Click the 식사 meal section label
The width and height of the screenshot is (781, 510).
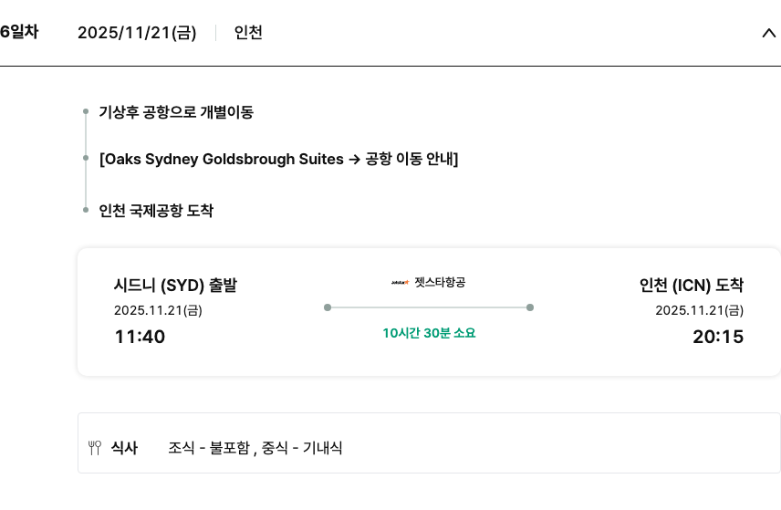click(124, 448)
